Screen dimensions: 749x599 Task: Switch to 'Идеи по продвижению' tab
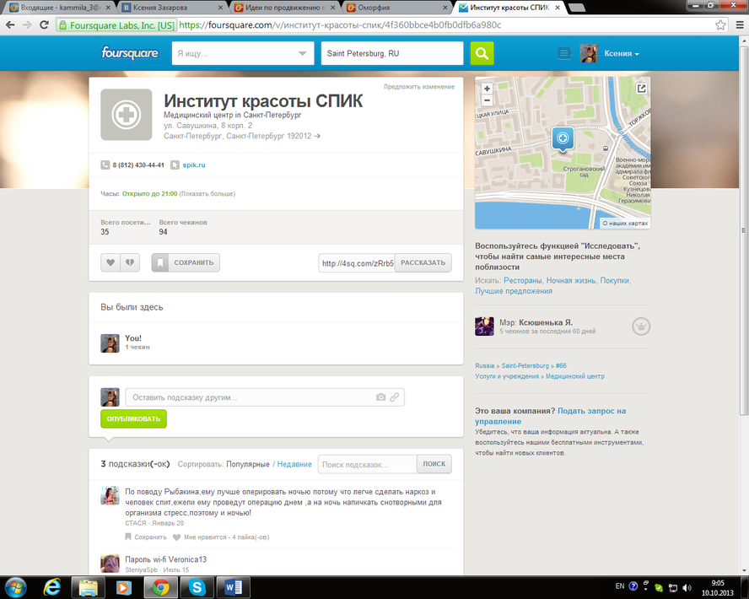point(285,8)
